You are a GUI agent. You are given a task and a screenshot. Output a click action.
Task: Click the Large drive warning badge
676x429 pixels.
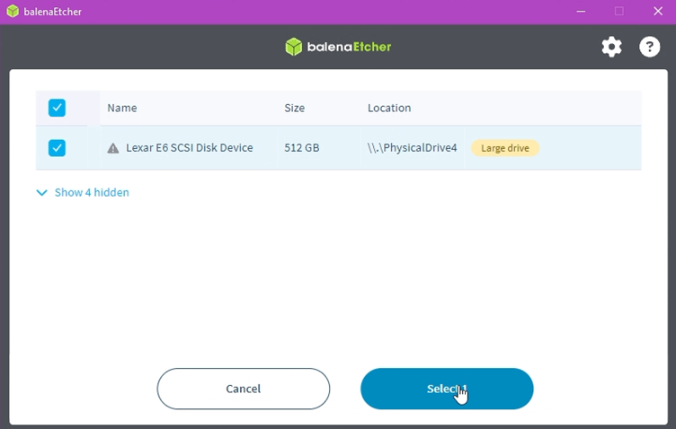pyautogui.click(x=505, y=148)
